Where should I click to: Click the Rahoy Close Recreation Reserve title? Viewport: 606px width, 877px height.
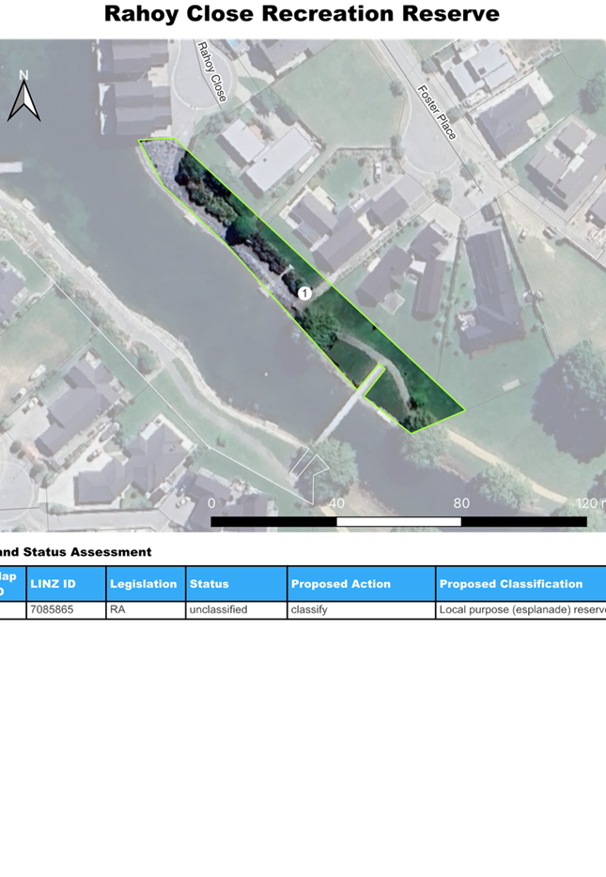(x=302, y=14)
